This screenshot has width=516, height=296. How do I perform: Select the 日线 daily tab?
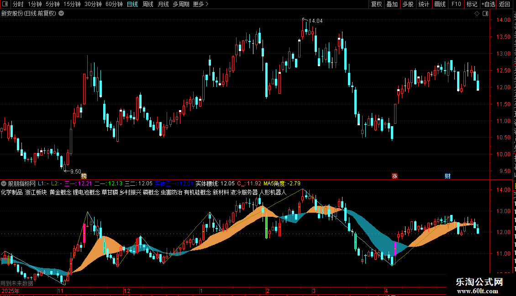(132, 4)
